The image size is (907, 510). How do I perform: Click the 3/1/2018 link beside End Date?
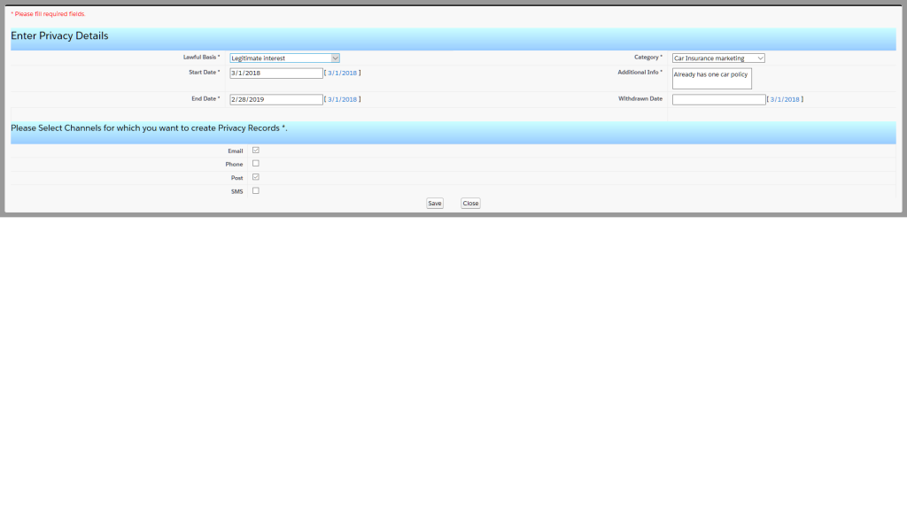(342, 100)
